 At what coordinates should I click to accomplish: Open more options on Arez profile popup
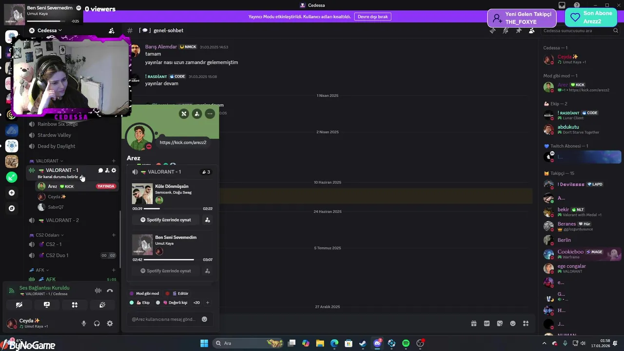click(210, 114)
